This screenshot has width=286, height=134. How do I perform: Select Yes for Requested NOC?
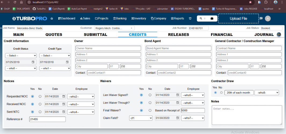coord(32,96)
